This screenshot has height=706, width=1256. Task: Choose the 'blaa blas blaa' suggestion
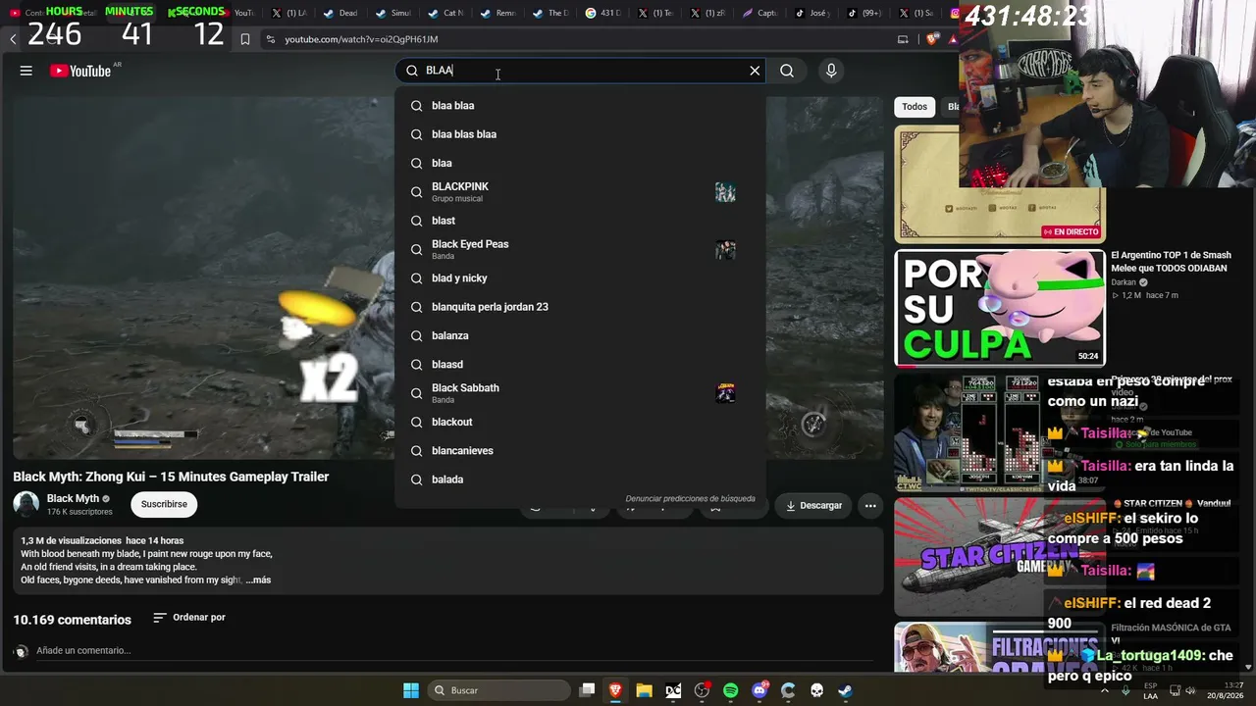580,134
